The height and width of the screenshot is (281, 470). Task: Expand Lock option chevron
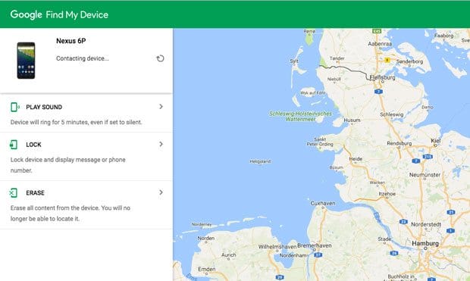pos(161,144)
